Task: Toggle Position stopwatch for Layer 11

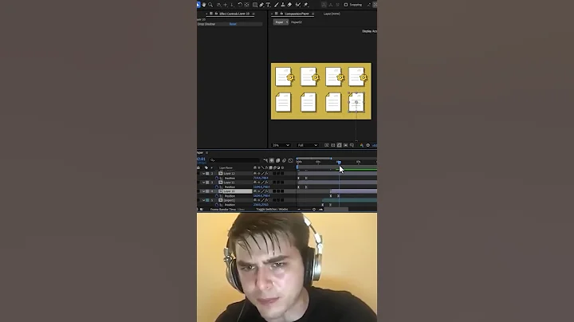Action: pyautogui.click(x=217, y=187)
